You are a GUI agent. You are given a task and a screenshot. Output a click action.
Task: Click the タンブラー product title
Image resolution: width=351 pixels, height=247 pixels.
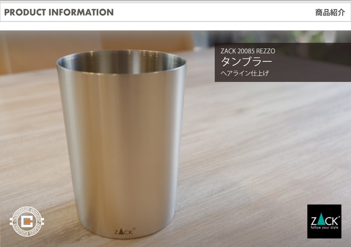click(x=246, y=62)
